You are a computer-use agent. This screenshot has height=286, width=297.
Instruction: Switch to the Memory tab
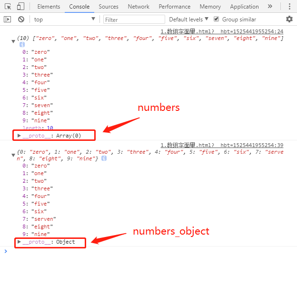[210, 7]
